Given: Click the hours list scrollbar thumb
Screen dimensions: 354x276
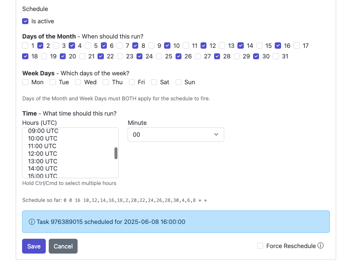Looking at the screenshot, I should point(116,153).
